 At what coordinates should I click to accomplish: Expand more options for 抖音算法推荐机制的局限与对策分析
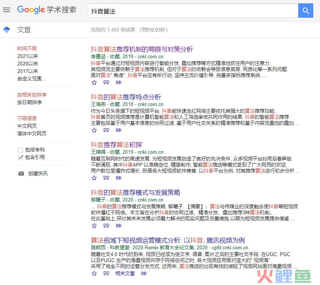tap(119, 82)
